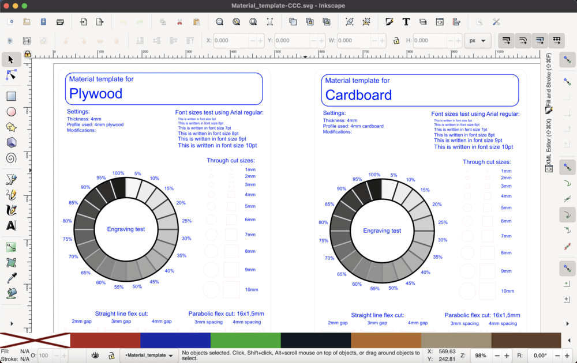Pick the no-color X swatch
The height and width of the screenshot is (363, 577).
click(35, 340)
